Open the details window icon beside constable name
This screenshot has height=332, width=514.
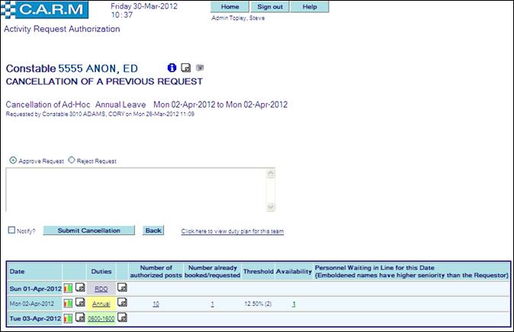pos(185,67)
